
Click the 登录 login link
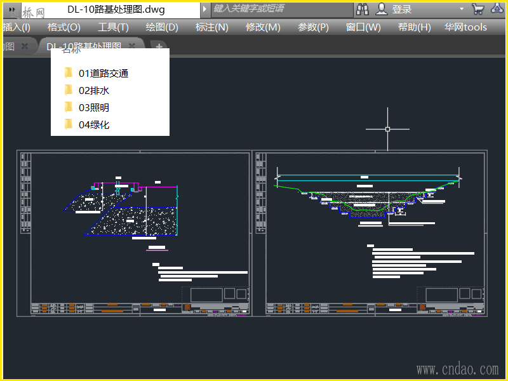(402, 10)
